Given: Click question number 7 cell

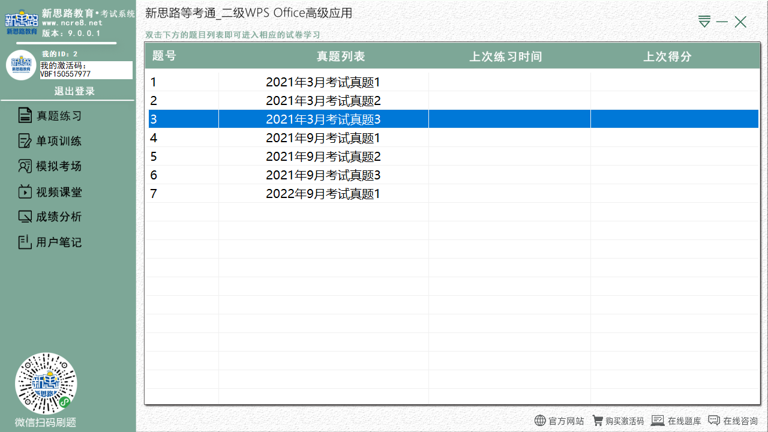Looking at the screenshot, I should coord(183,194).
